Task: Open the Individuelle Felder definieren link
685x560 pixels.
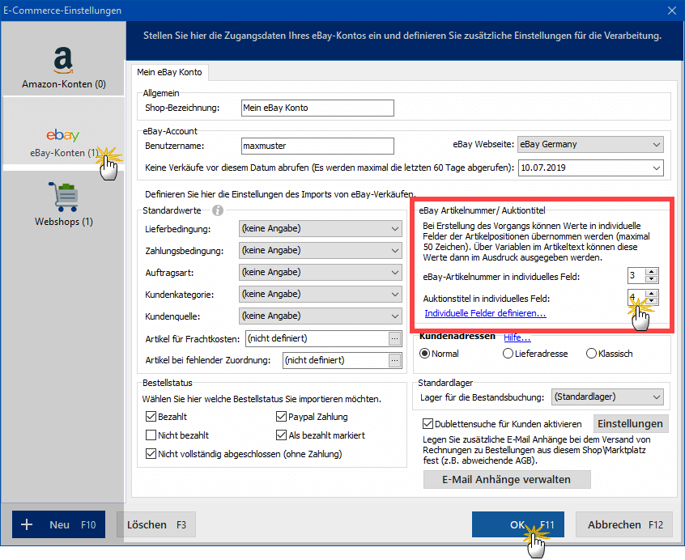Action: (485, 313)
